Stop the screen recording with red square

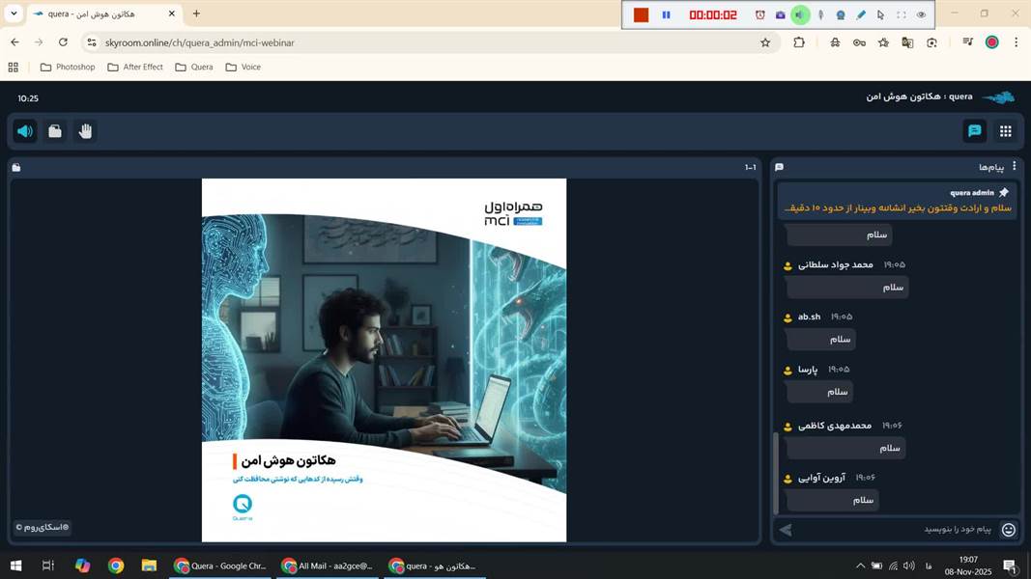641,14
